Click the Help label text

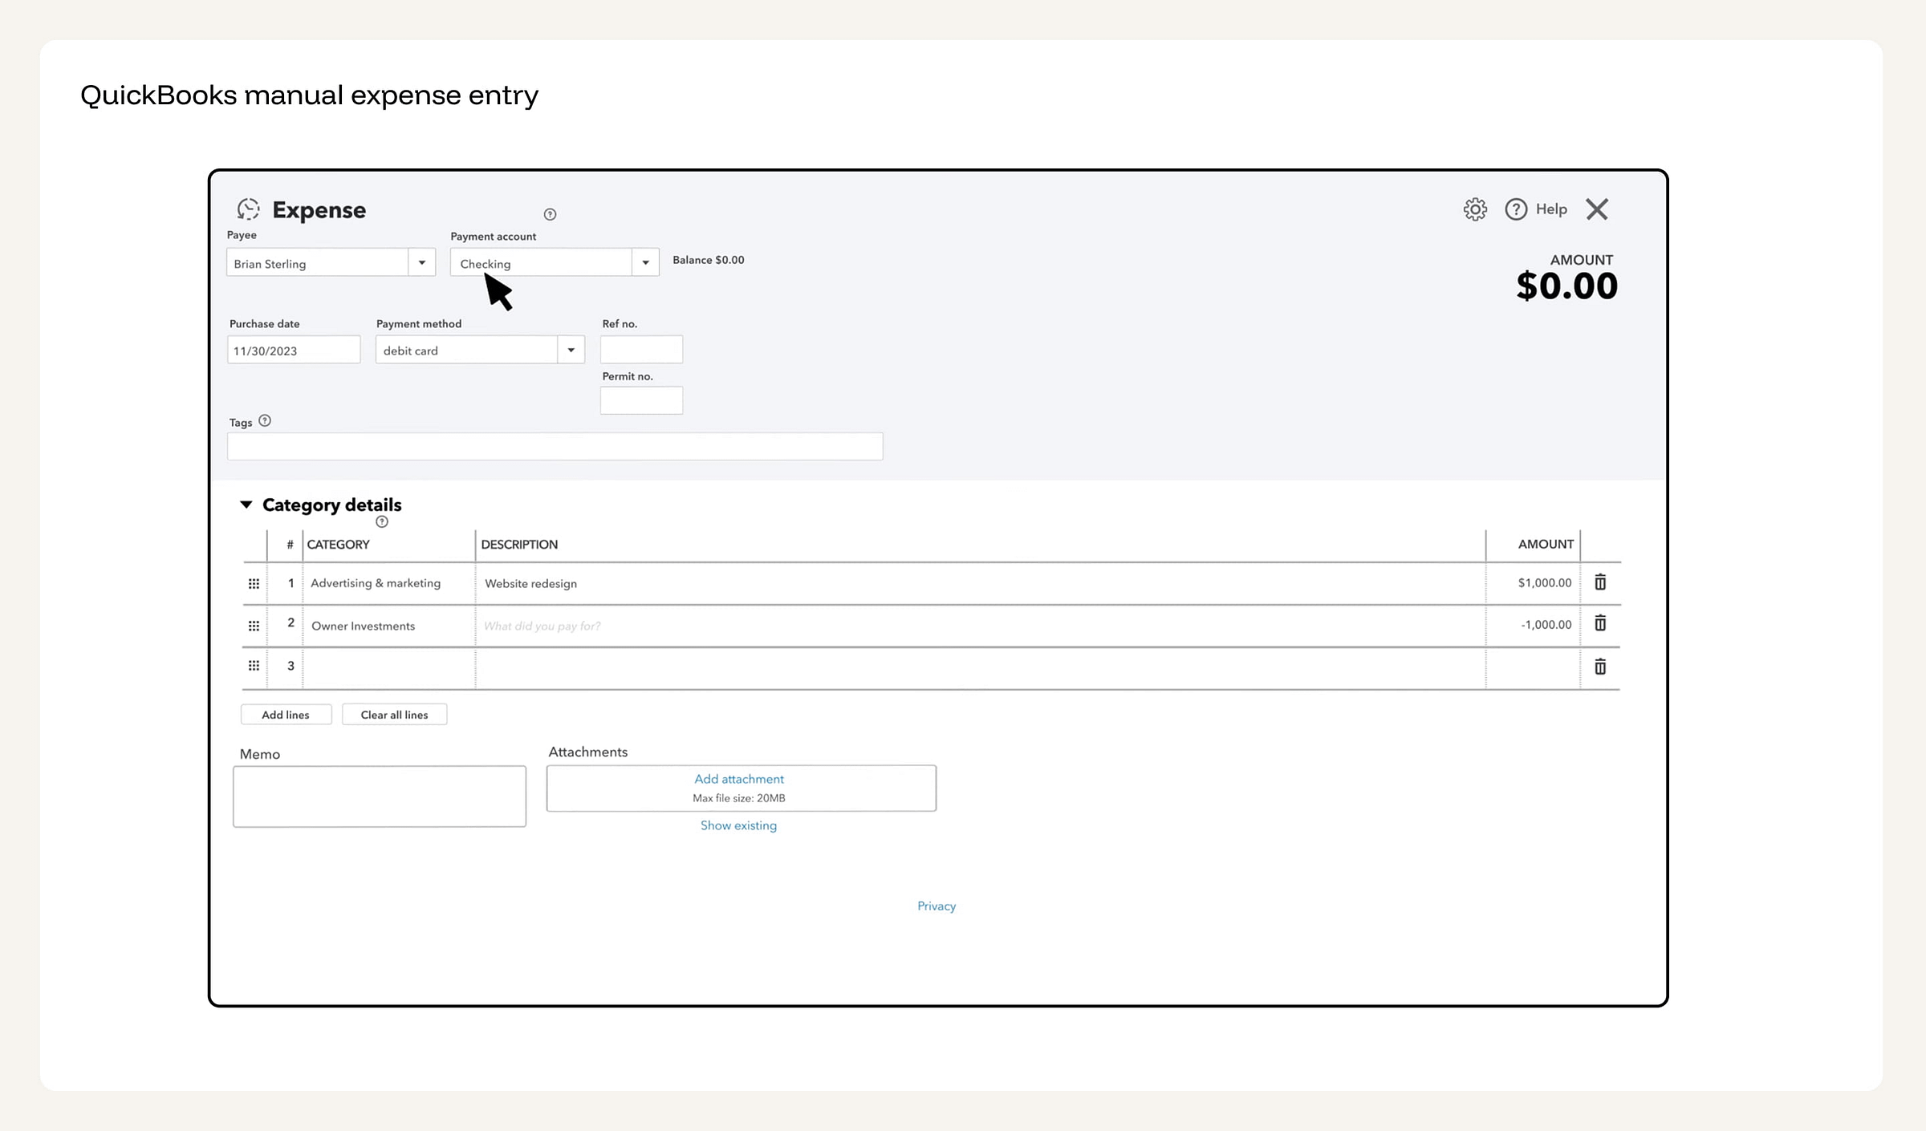pos(1551,209)
